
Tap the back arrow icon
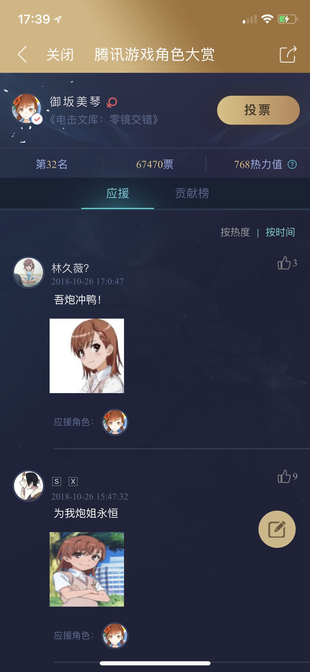click(22, 54)
